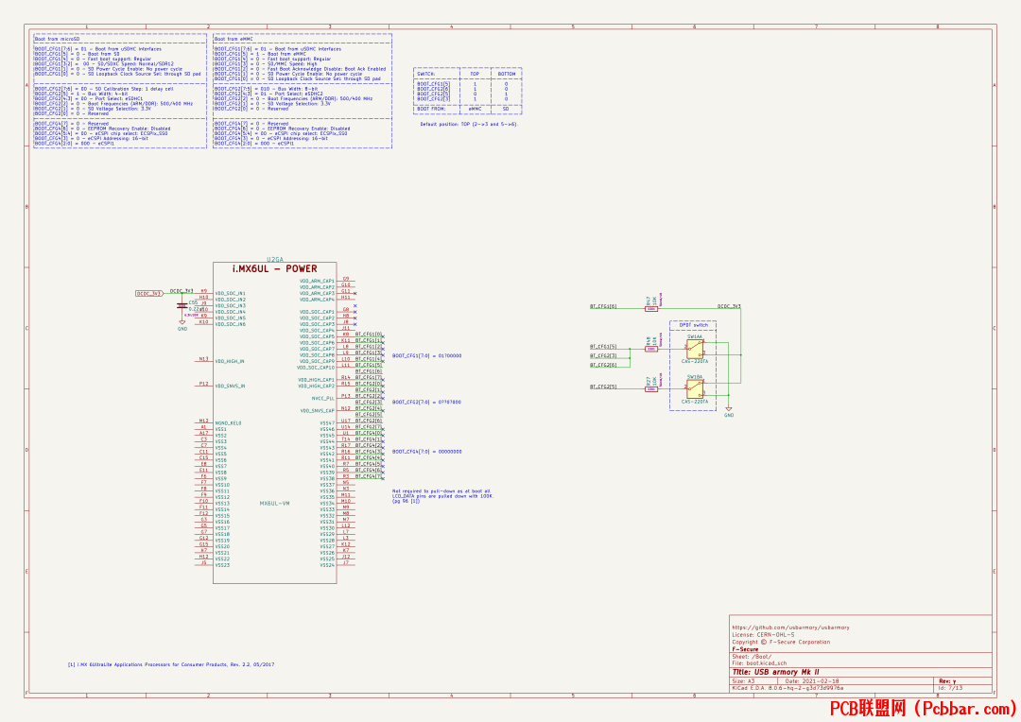Click the BT_CFG1[5] net label near R48
This screenshot has height=722, width=1021.
tap(603, 346)
